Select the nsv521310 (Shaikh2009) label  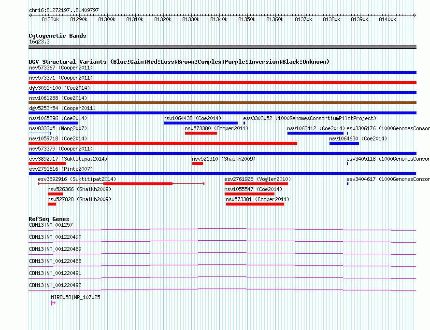tap(224, 159)
